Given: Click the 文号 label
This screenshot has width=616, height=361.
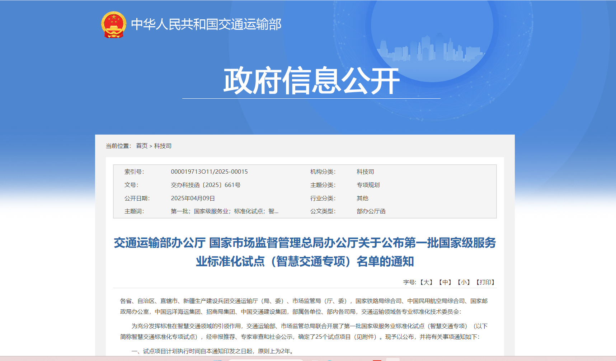Looking at the screenshot, I should (x=131, y=185).
